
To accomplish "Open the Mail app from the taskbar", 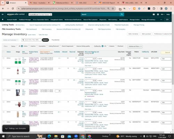I will pos(69,136).
